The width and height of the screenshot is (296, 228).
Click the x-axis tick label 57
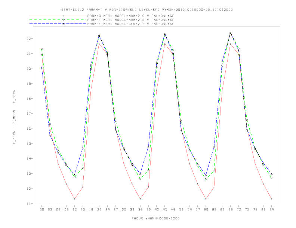(x=198, y=209)
